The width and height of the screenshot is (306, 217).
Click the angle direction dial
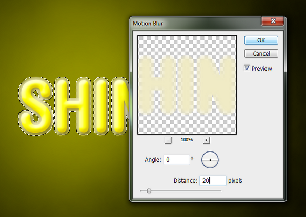click(210, 160)
